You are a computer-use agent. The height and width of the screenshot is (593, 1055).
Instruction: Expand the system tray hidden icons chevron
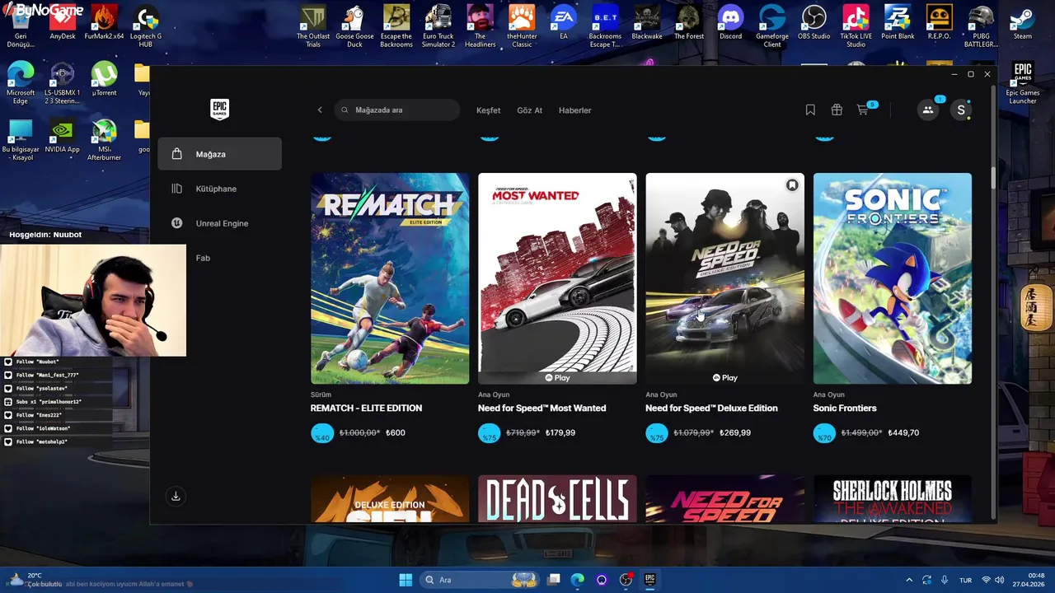click(909, 580)
